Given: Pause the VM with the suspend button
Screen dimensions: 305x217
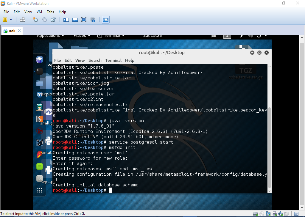Looking at the screenshot, I should click(x=5, y=20).
